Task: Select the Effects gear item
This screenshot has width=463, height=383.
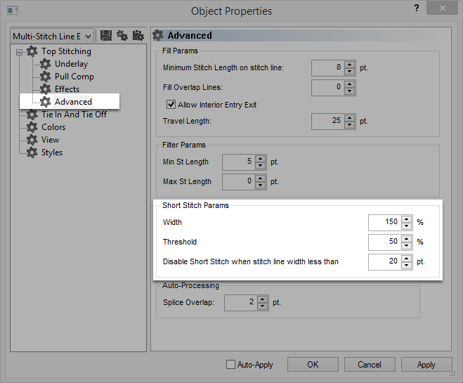Action: coord(67,89)
